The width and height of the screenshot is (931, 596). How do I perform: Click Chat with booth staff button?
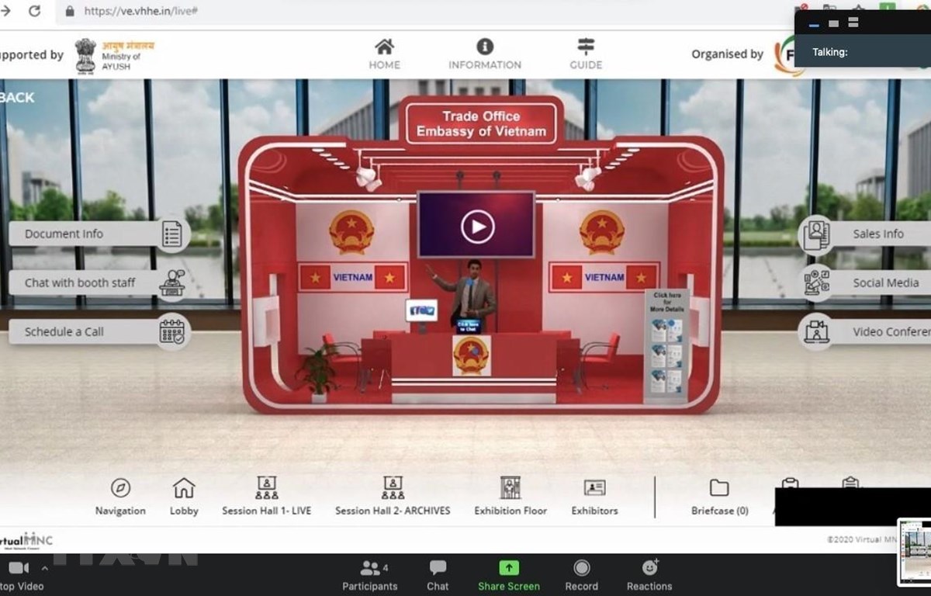97,282
